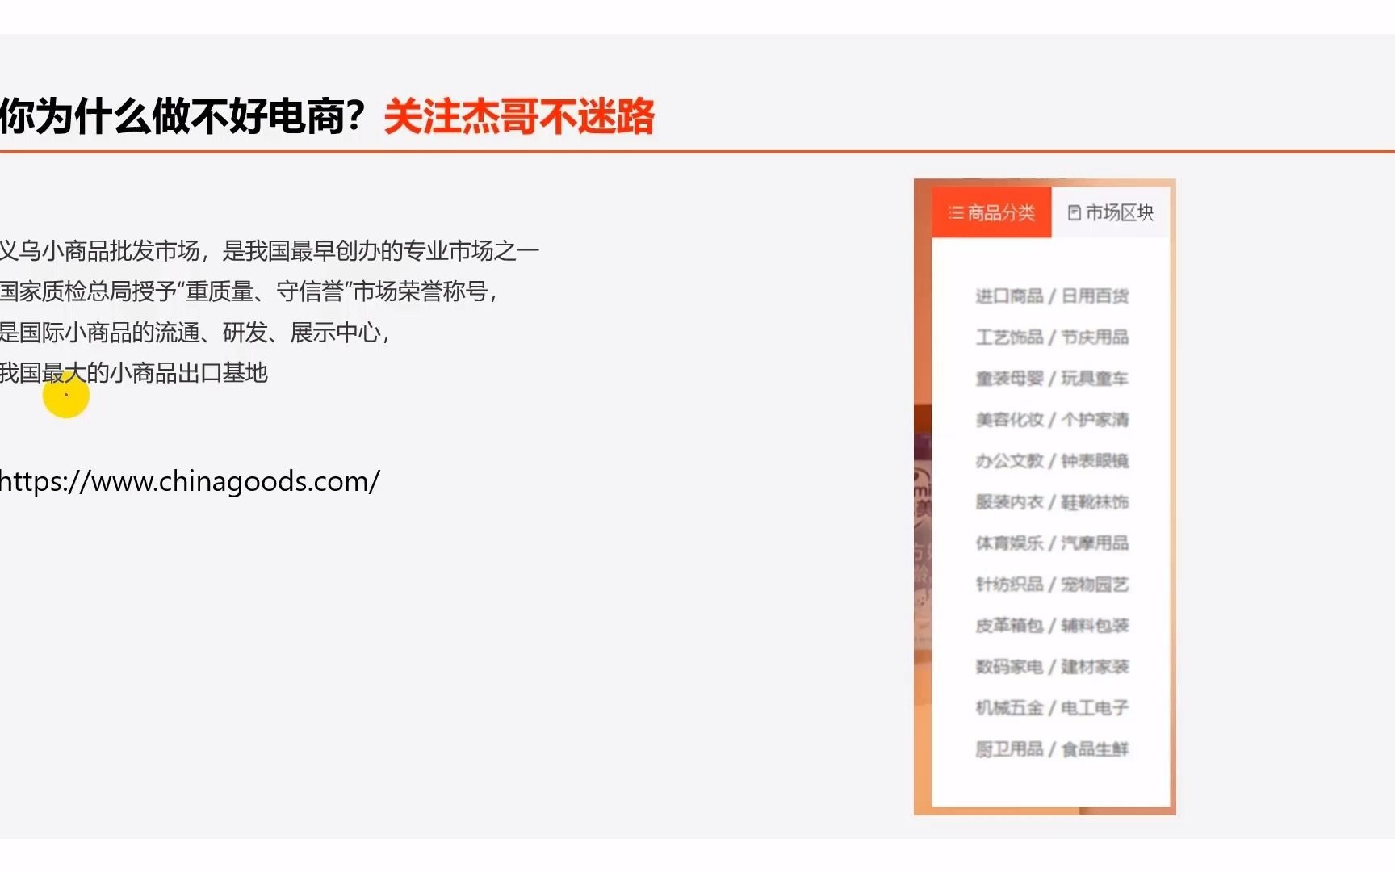Choose the 工艺饰品 category
This screenshot has width=1395, height=872.
click(x=1009, y=337)
